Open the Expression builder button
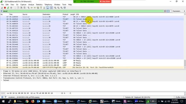Image resolution: width=186 pixels, height=104 pixels. [177, 11]
